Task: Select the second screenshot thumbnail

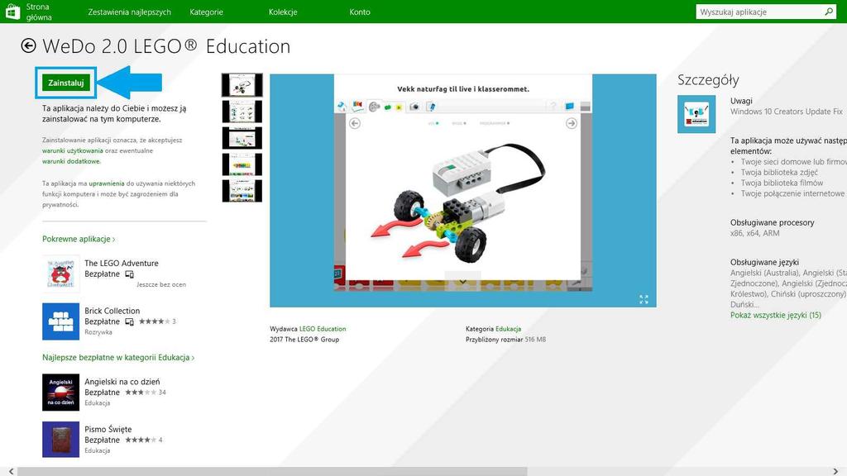Action: 242,112
